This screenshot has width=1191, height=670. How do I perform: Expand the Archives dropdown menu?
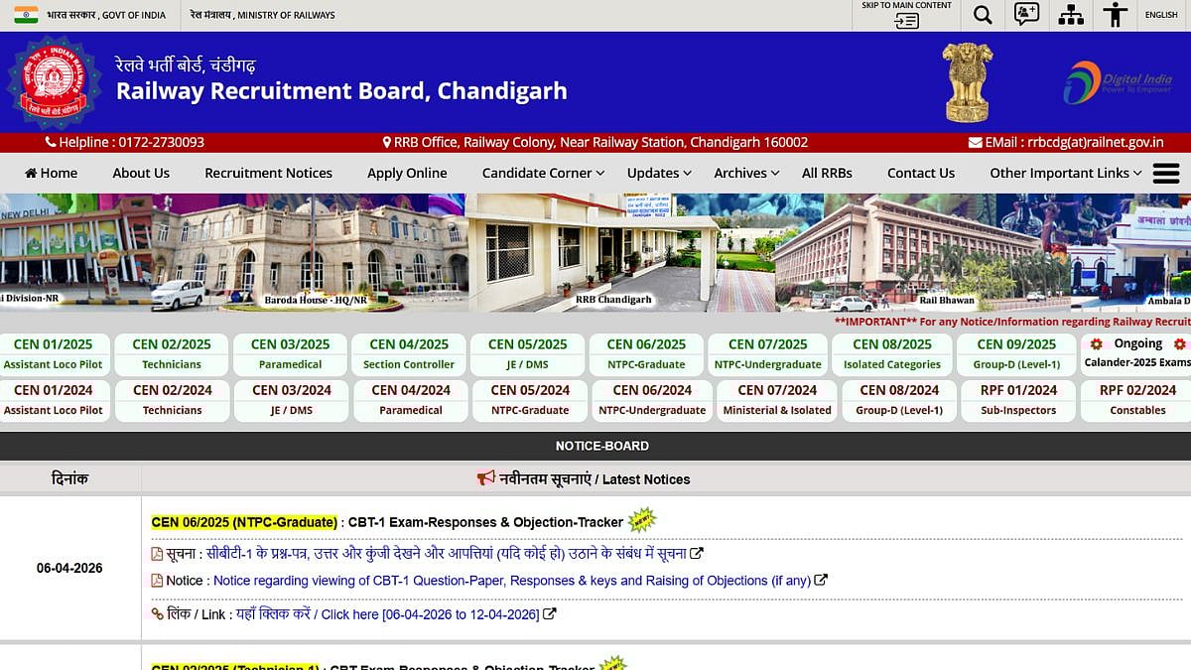(x=746, y=173)
